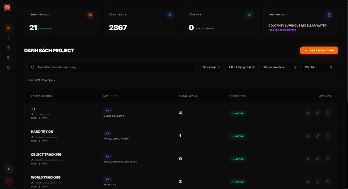This screenshot has height=189, width=348.
Task: Edit the Object Tracking project
Action: tap(318, 159)
